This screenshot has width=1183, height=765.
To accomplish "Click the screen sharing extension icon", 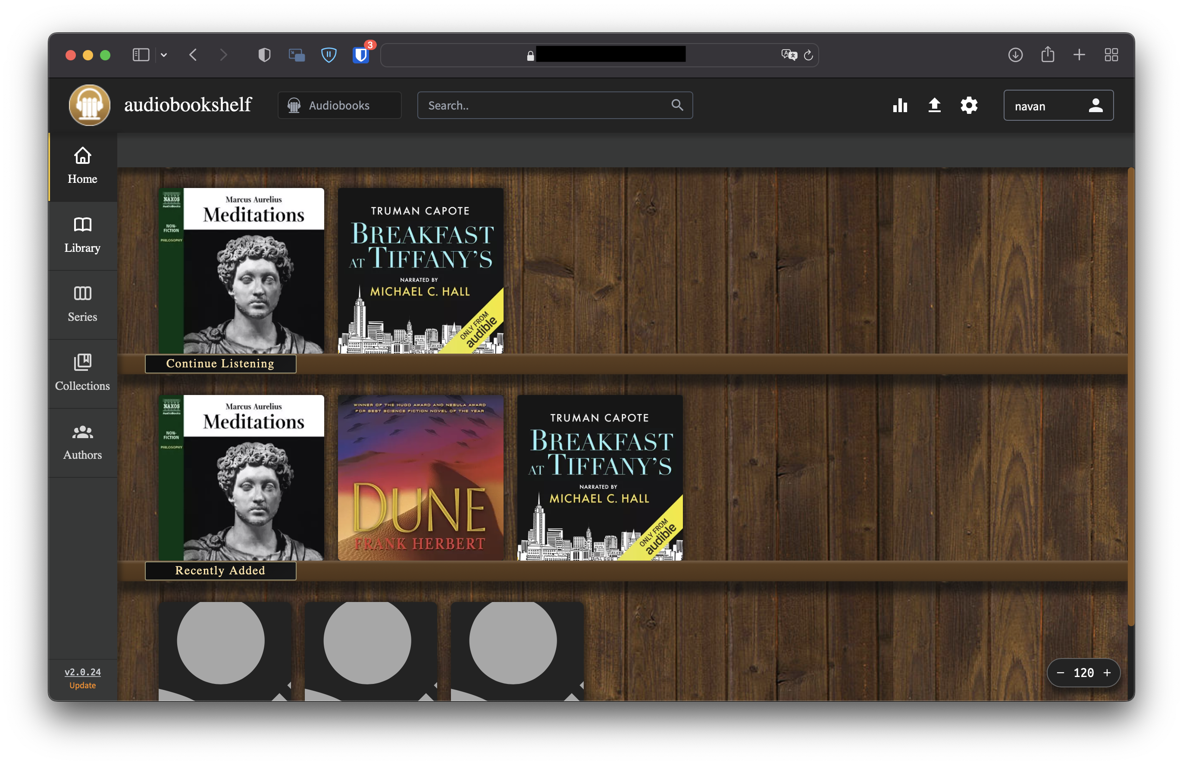I will pos(297,55).
